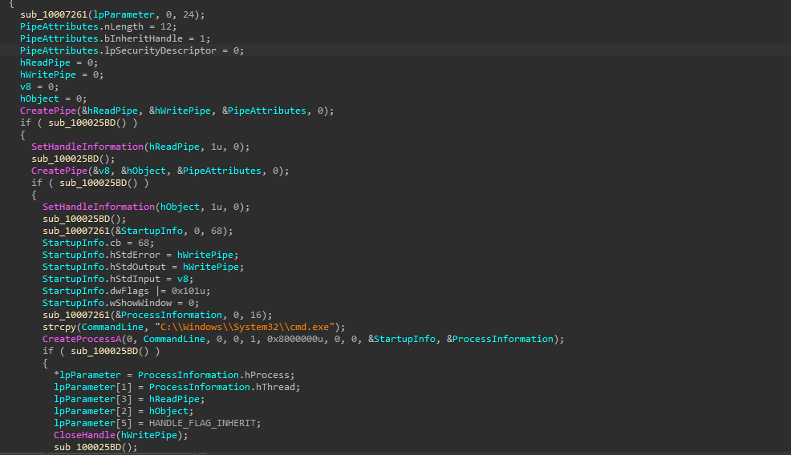The image size is (791, 455).
Task: Select sub_10007261 in the &StartupInfo, 0, 68 call
Action: tap(76, 231)
